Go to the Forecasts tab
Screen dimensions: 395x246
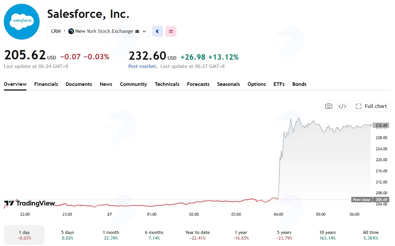[x=198, y=84]
